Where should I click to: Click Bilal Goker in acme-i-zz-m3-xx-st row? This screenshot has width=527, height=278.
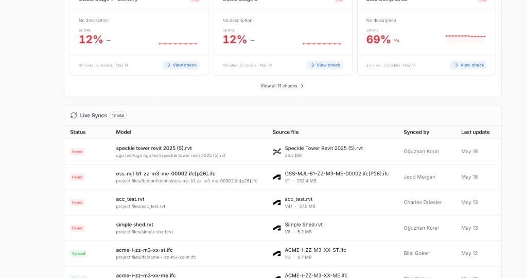pos(416,253)
